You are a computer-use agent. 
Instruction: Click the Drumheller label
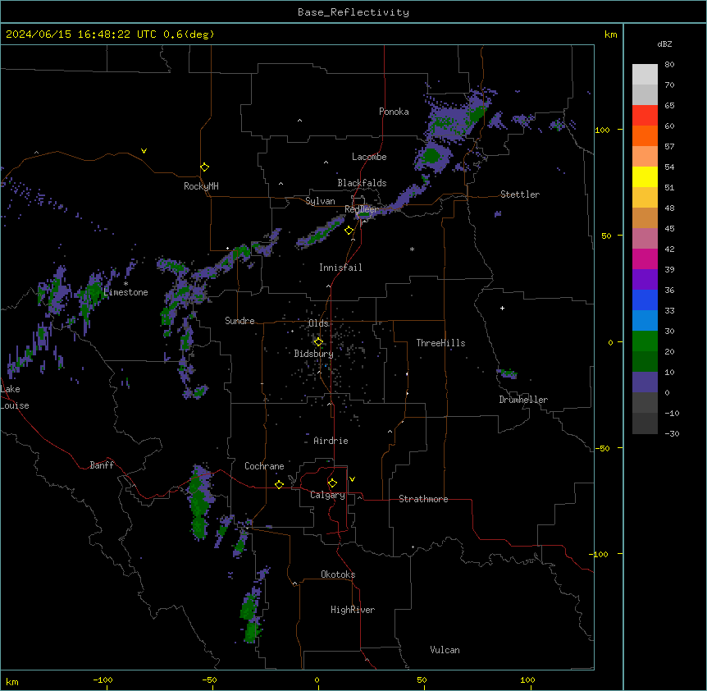tap(523, 400)
